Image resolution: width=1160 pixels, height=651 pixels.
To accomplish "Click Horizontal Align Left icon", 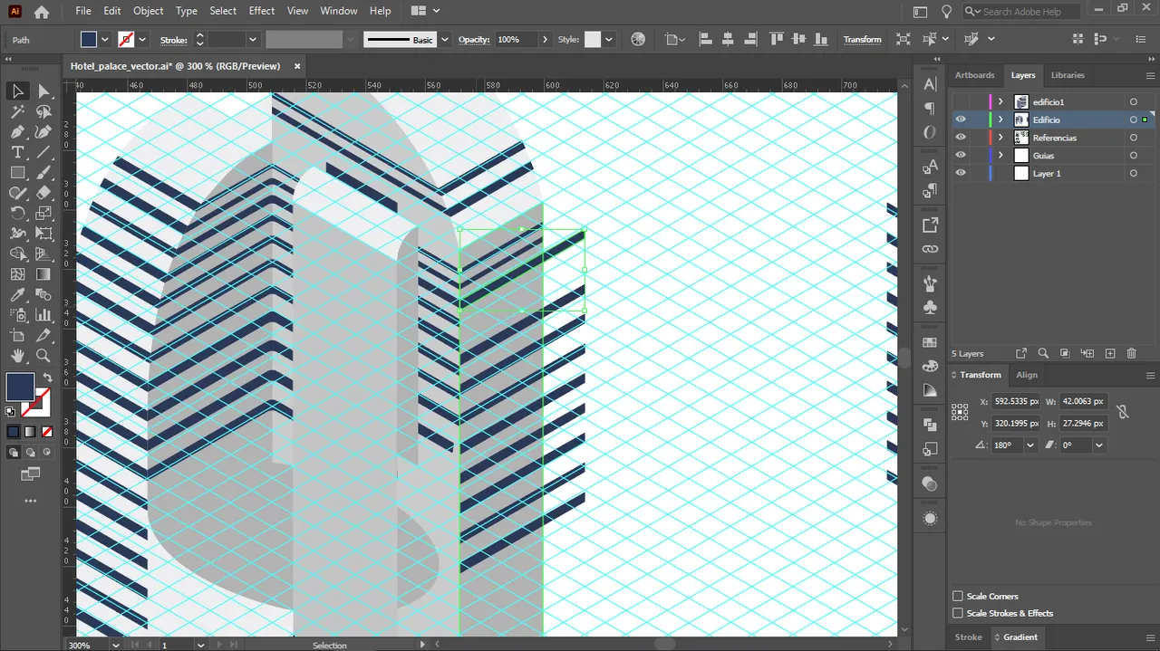I will click(x=705, y=39).
